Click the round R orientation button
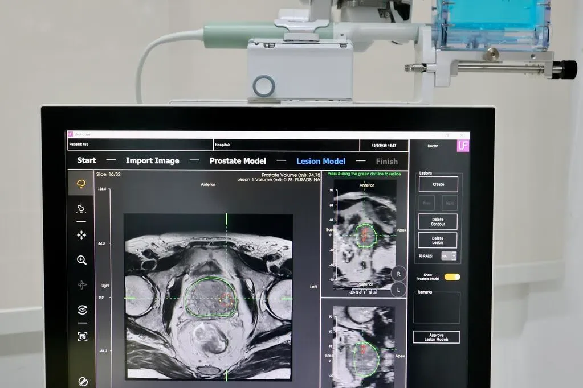The height and width of the screenshot is (388, 583). [398, 274]
